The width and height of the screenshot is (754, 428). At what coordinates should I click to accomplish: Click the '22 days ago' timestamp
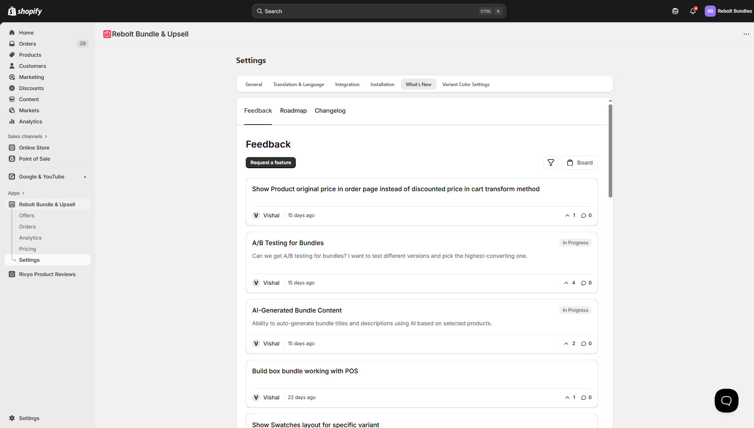coord(301,397)
